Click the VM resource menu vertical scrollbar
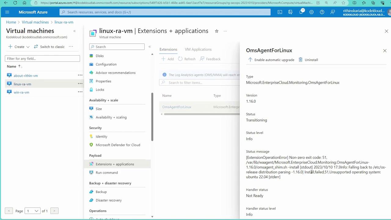Viewport: 391px width, 220px height. click(152, 116)
